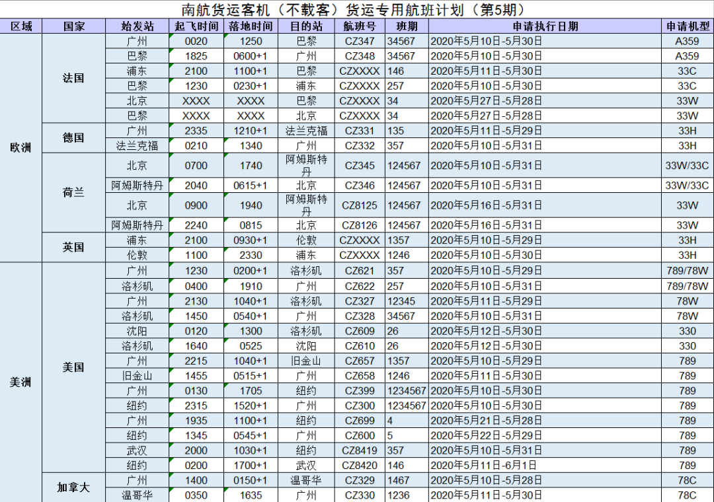Click flight number CZ8126
Screen dimensions: 714x502
(x=360, y=225)
